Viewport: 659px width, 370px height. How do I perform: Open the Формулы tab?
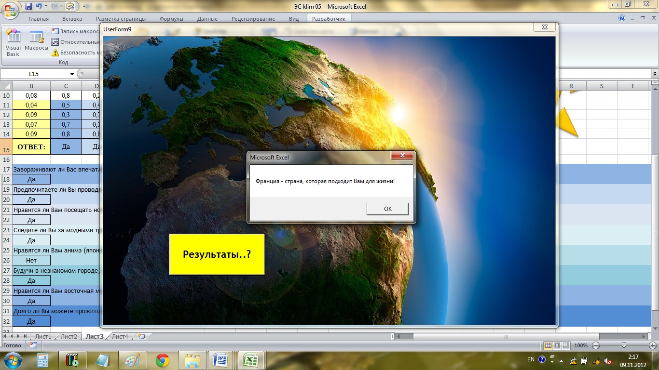coord(171,19)
